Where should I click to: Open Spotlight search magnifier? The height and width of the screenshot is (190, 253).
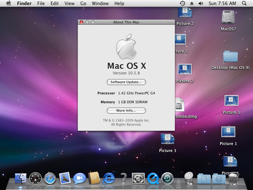click(244, 3)
